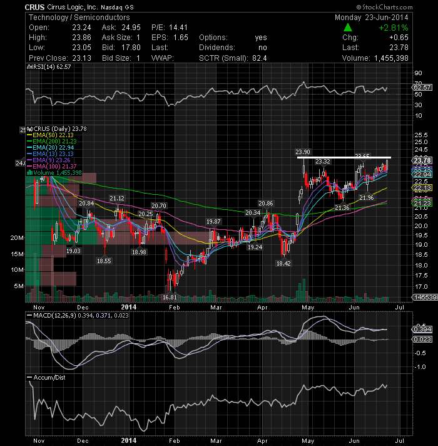Image resolution: width=438 pixels, height=446 pixels.
Task: Click the 21.23 green EMA axis tag
Action: point(422,203)
